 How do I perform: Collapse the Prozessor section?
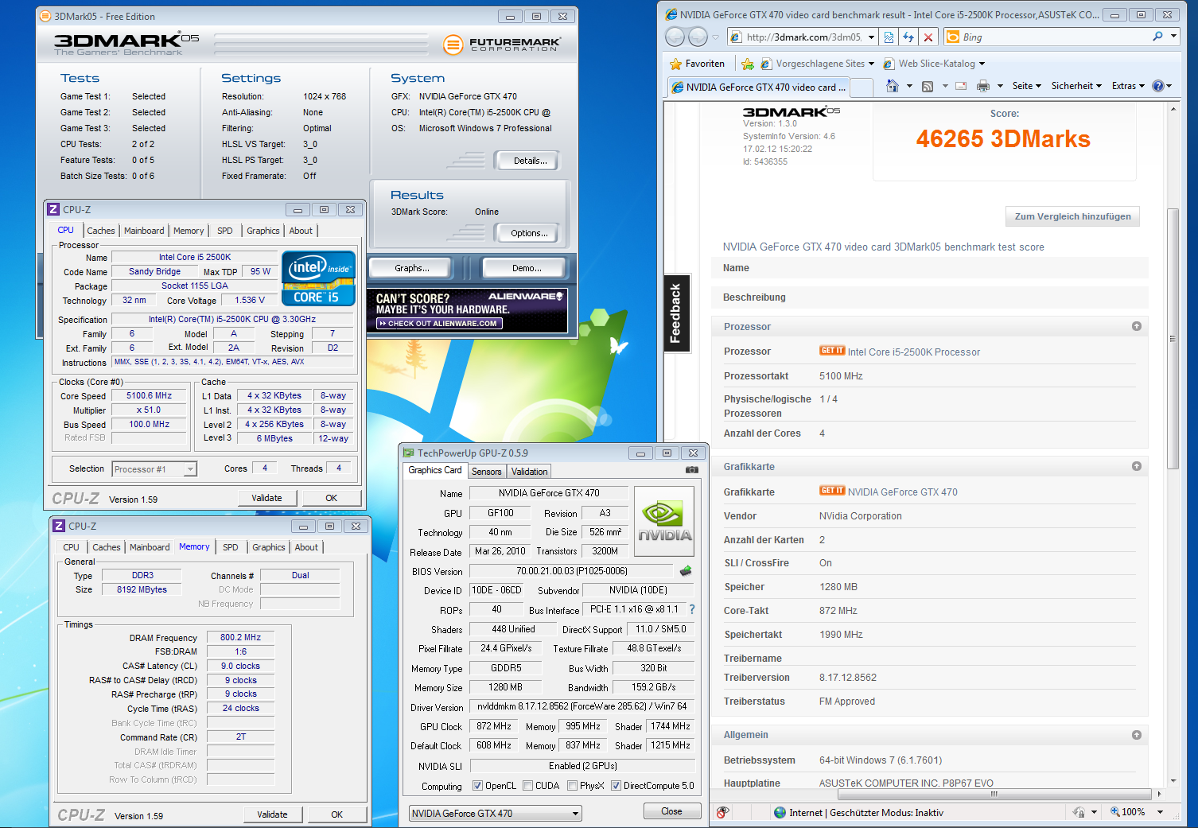click(1137, 326)
